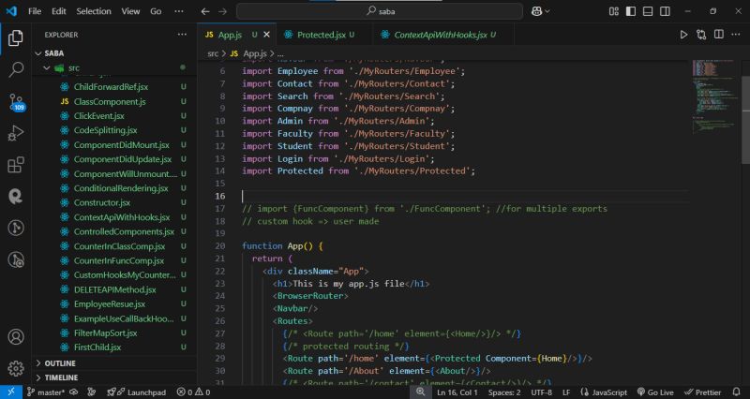The width and height of the screenshot is (750, 399).
Task: Click the Run Code play icon
Action: pos(683,35)
